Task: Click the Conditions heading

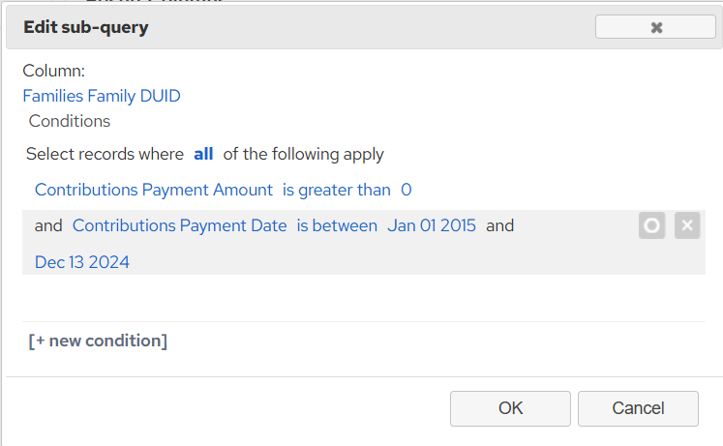Action: [70, 121]
